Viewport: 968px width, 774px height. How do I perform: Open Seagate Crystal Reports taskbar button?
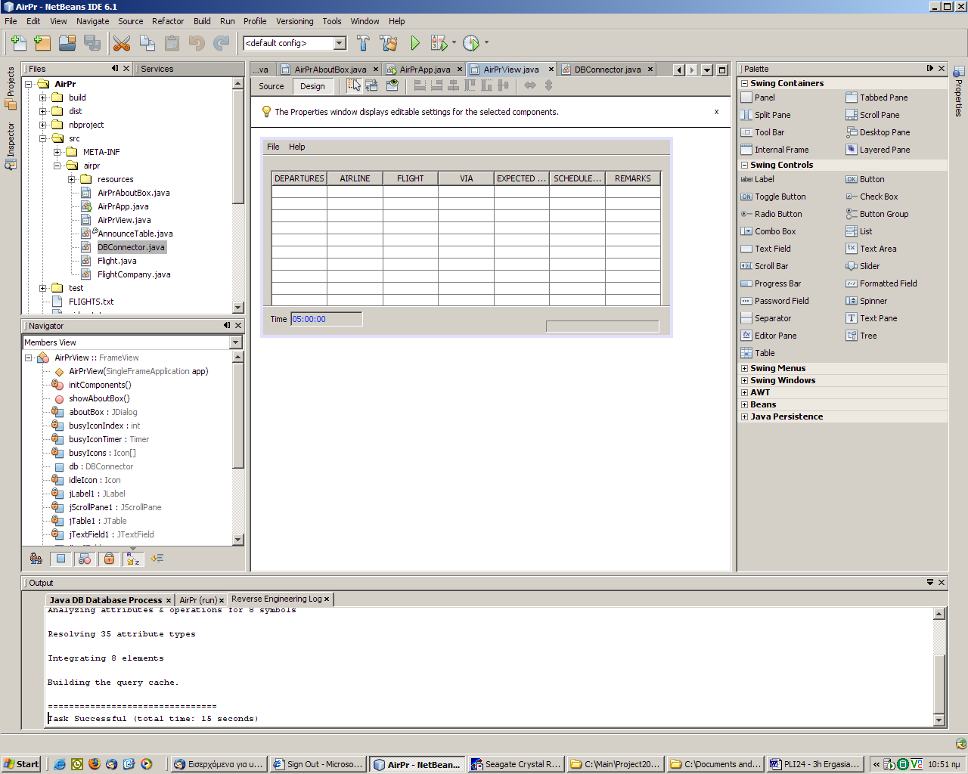coord(516,764)
